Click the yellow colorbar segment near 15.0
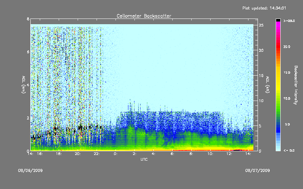Image resolution: width=303 pixels, height=189 pixels. pyautogui.click(x=278, y=73)
